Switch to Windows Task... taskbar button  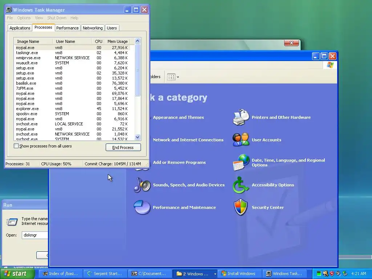(x=284, y=274)
